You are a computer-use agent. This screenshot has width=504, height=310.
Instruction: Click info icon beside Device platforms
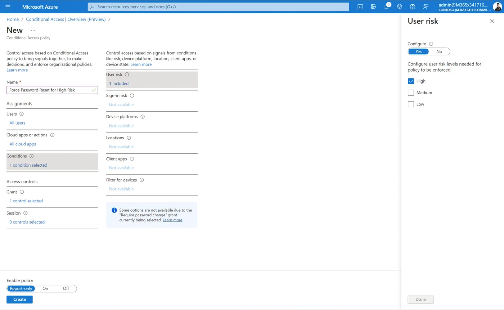143,117
